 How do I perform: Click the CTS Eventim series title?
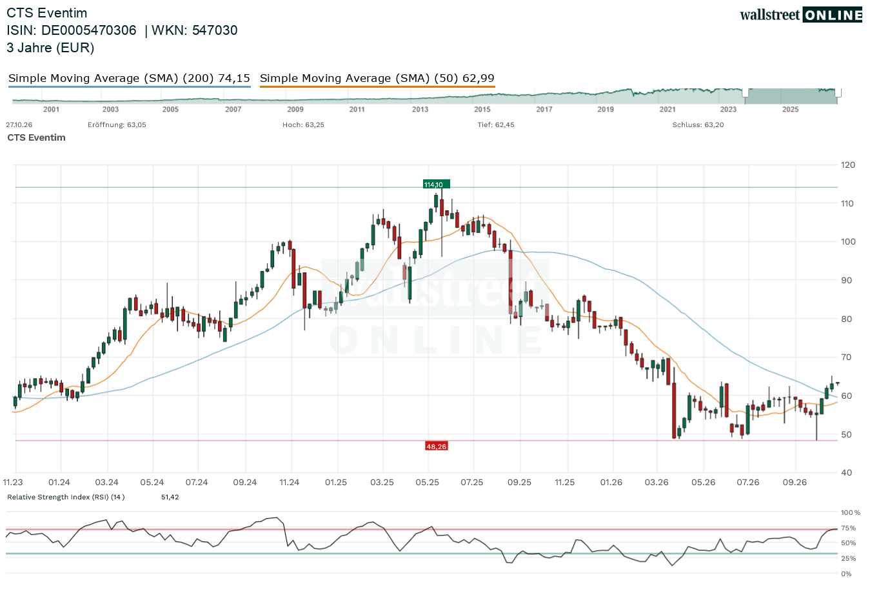(36, 137)
